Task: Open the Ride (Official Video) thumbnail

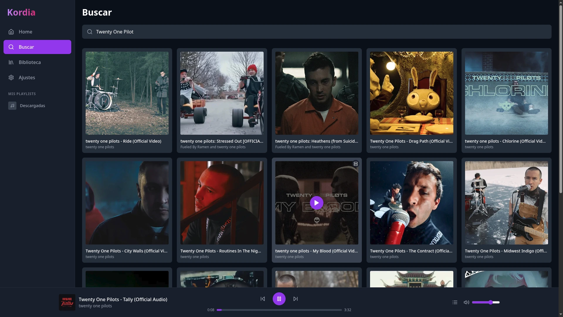Action: pyautogui.click(x=127, y=93)
